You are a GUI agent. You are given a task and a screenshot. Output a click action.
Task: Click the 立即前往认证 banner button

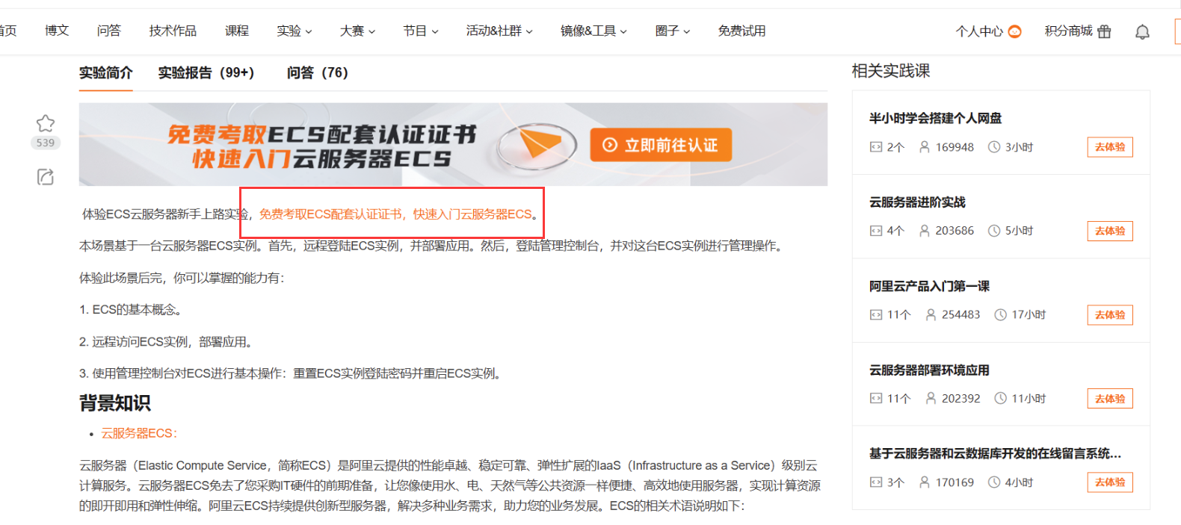point(661,145)
